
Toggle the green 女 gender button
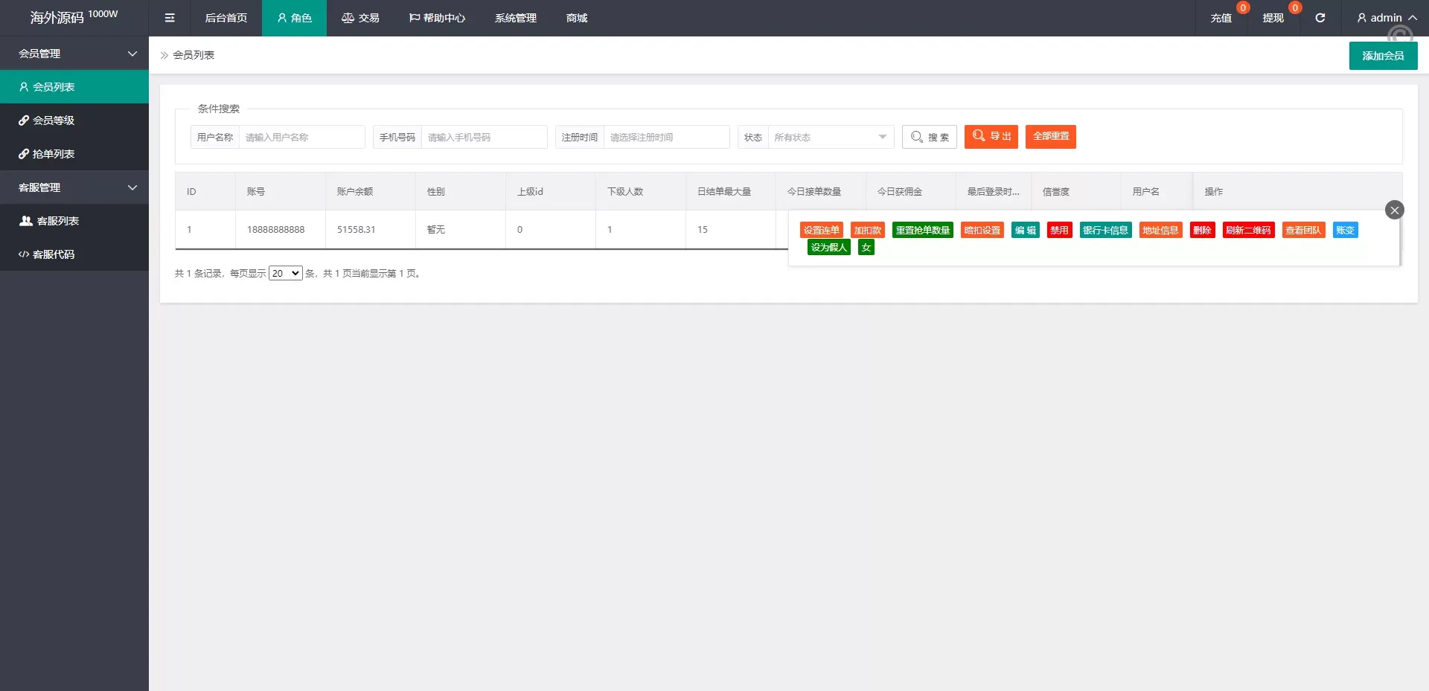(866, 248)
